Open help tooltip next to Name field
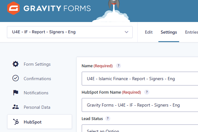 pos(118,66)
